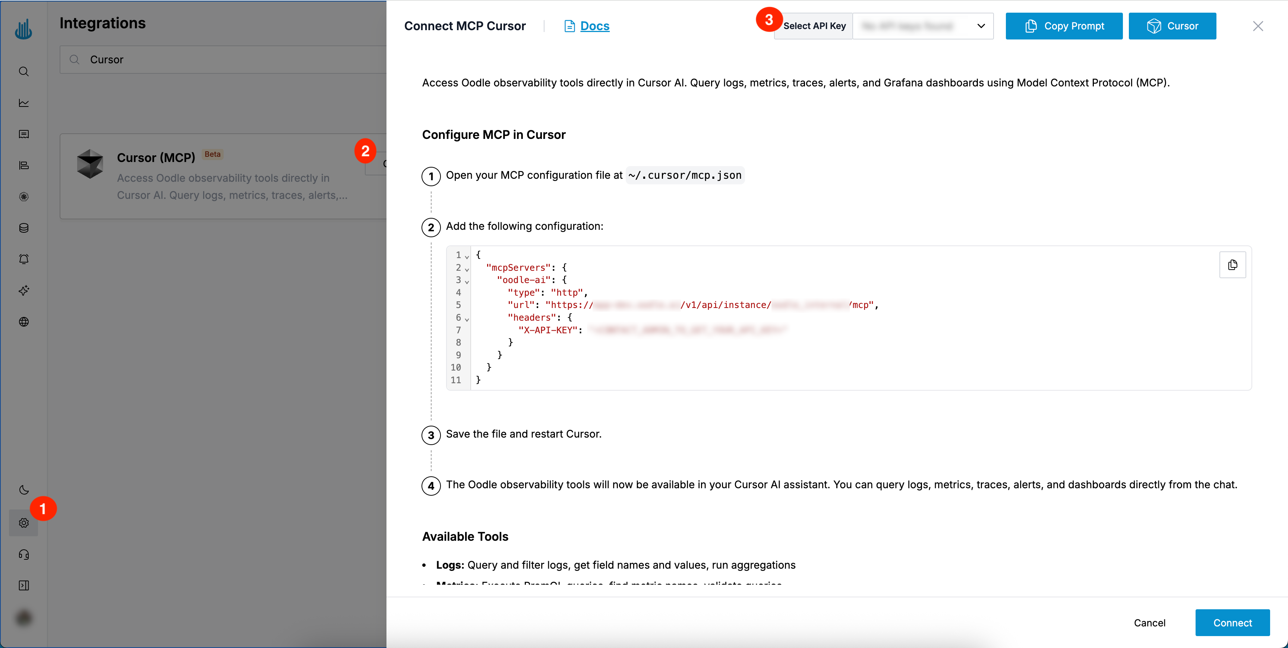Open the globe icon in sidebar
Image resolution: width=1288 pixels, height=648 pixels.
click(23, 322)
